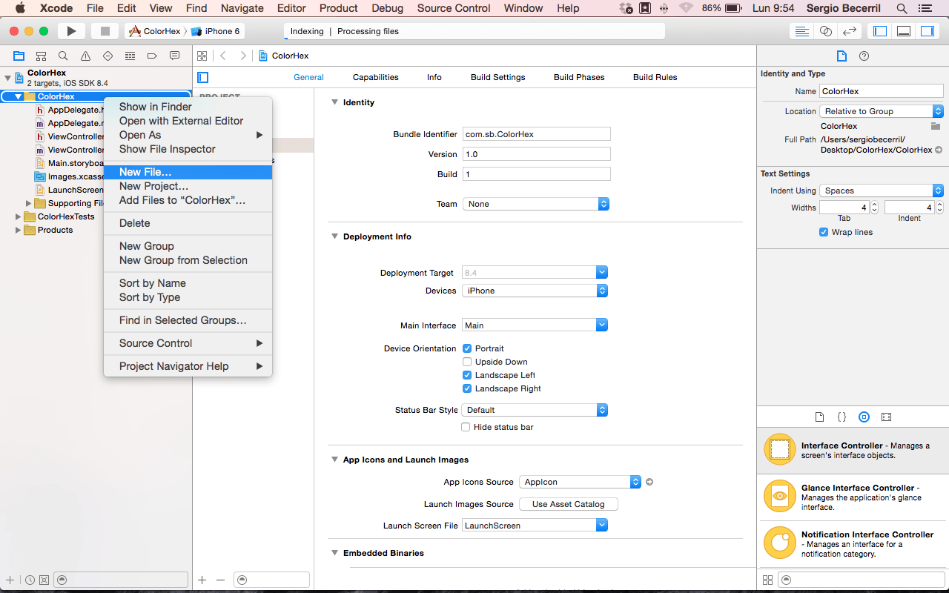Image resolution: width=949 pixels, height=593 pixels.
Task: Collapse the Identity section
Action: pos(334,102)
